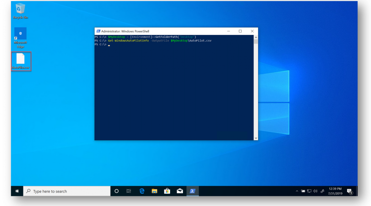Viewport: 371px width, 206px height.
Task: Open the clock showing 12:39 PM
Action: [x=335, y=191]
